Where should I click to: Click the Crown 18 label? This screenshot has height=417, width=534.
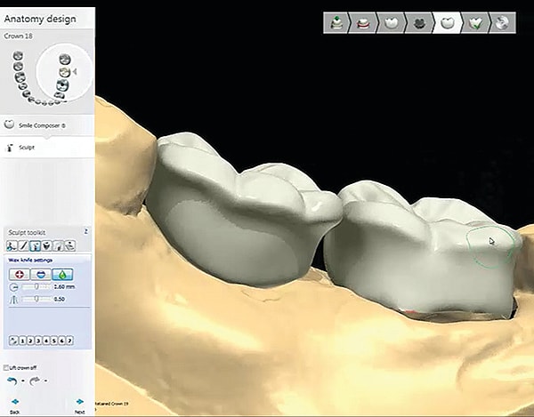click(x=19, y=36)
